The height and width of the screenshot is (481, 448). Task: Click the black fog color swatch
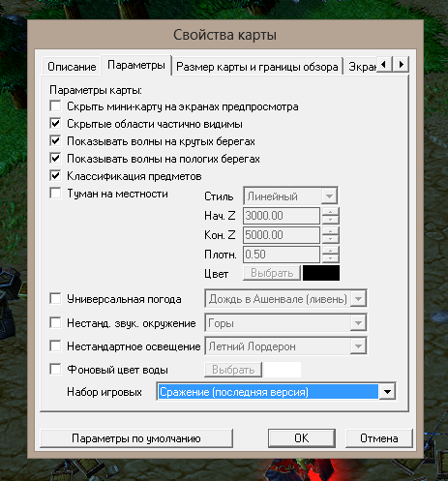point(321,273)
